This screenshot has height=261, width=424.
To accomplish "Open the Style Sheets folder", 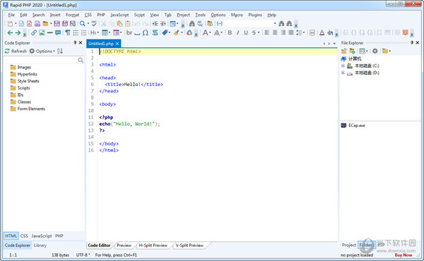I will (x=25, y=81).
